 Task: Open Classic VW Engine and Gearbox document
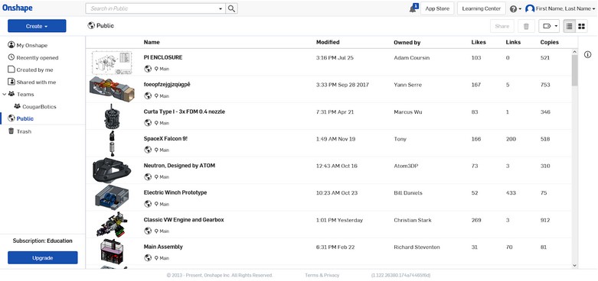point(184,220)
